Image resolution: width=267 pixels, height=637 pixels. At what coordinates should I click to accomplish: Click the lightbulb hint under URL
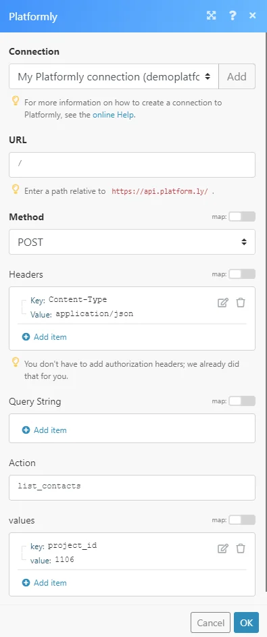(x=16, y=189)
